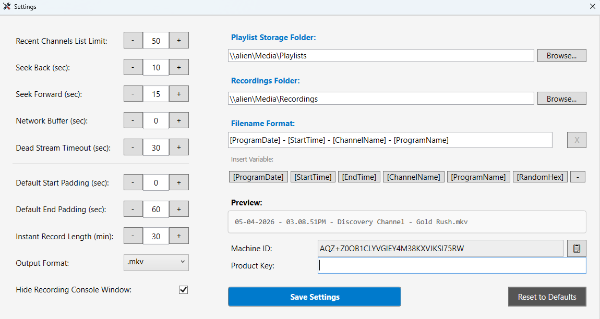Increase Network Buffer seconds
Viewport: 600px width, 319px height.
[179, 120]
